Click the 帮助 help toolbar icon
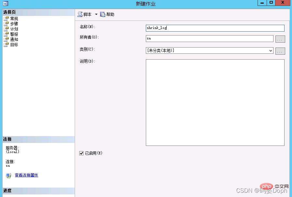Image resolution: width=292 pixels, height=197 pixels. point(103,14)
